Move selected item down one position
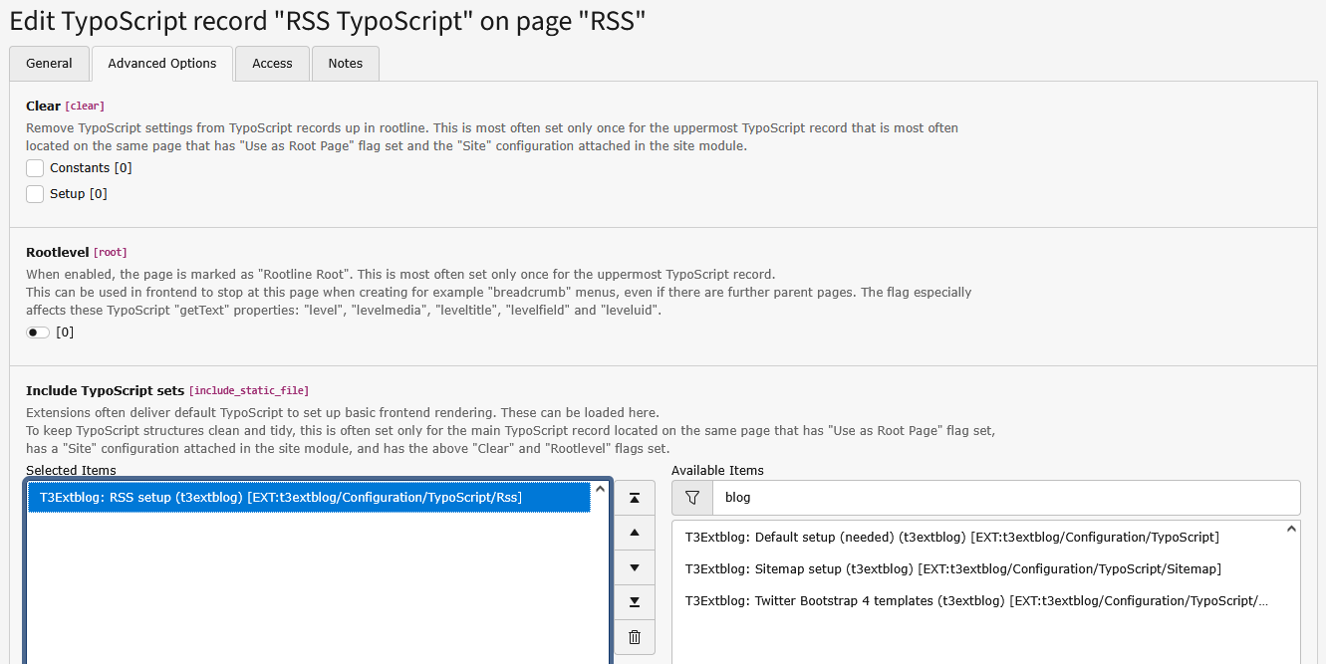The image size is (1326, 664). click(x=635, y=567)
